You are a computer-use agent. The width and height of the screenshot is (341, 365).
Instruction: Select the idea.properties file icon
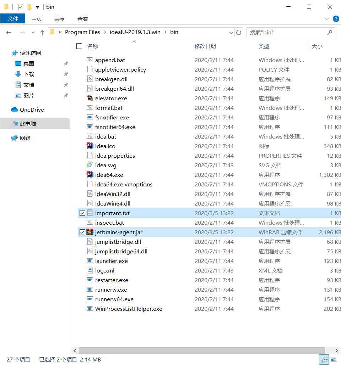tap(90, 156)
